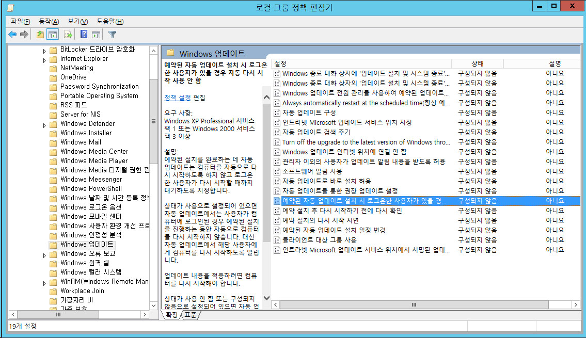586x338 pixels.
Task: Open the 보기(V) menu
Action: pyautogui.click(x=78, y=22)
